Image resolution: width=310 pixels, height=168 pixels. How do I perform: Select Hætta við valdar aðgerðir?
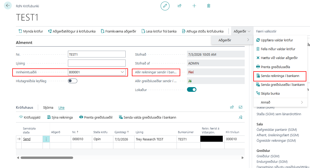(x=280, y=58)
